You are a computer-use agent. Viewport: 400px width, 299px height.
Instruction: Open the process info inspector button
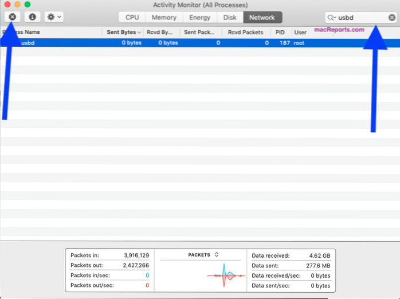point(32,17)
